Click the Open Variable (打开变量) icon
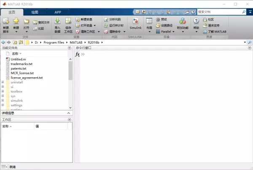 tap(78, 26)
